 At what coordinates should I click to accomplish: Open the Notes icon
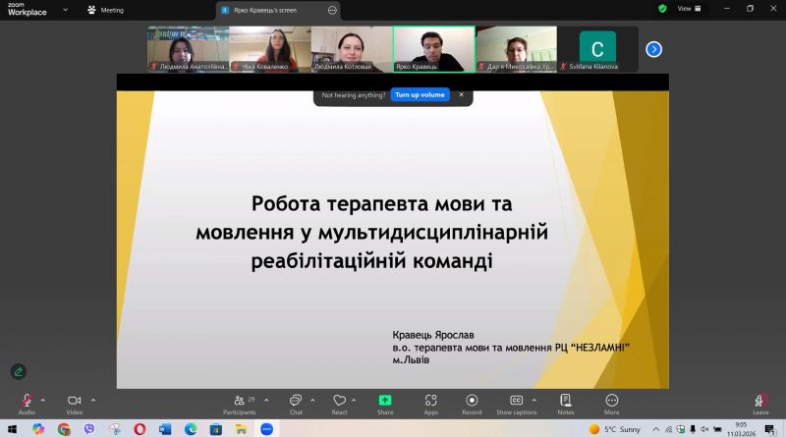point(566,400)
